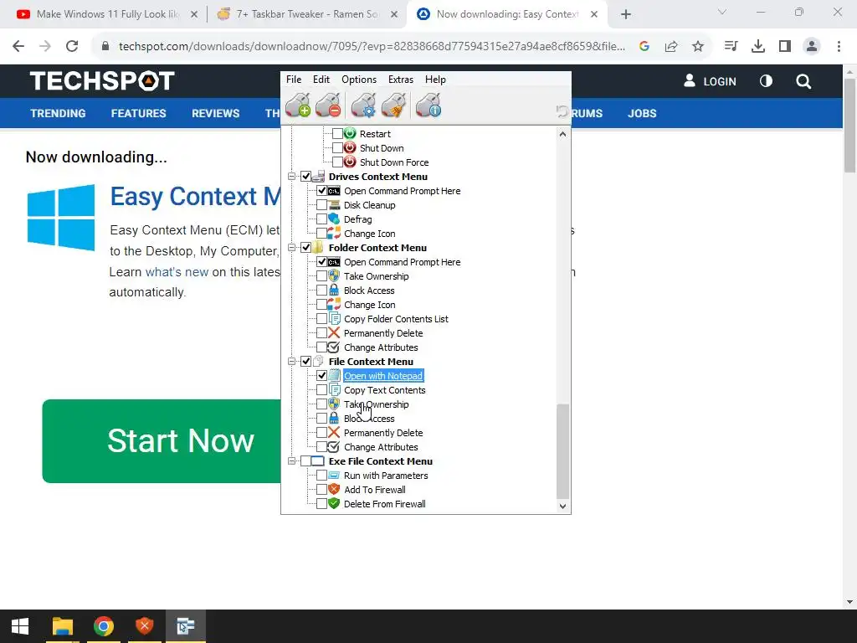
Task: Check the Shut Down Force checkbox
Action: click(x=338, y=162)
